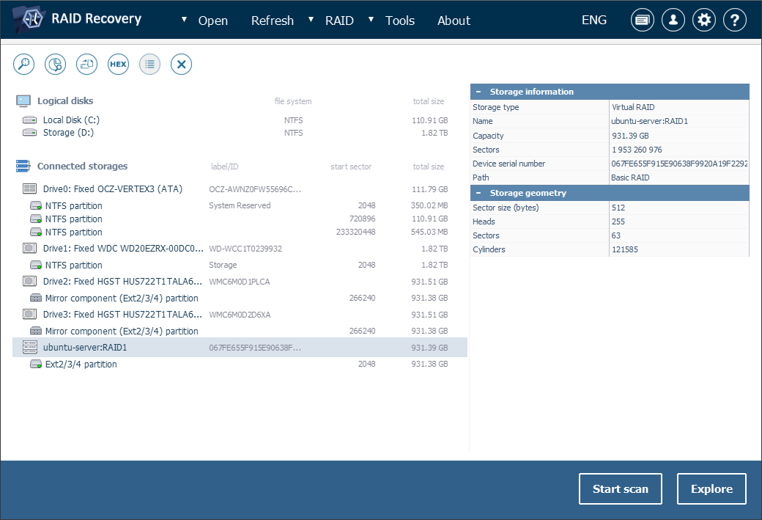This screenshot has width=762, height=520.
Task: Collapse the Storage information section
Action: (x=478, y=92)
